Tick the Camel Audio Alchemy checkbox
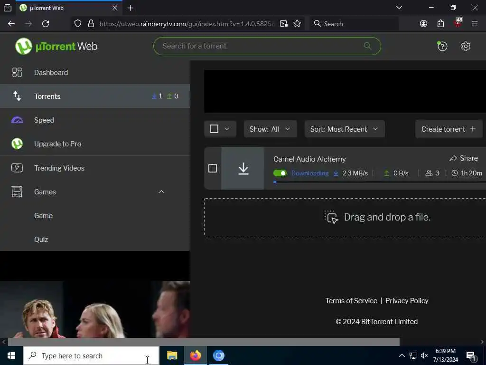486x365 pixels. 212,168
